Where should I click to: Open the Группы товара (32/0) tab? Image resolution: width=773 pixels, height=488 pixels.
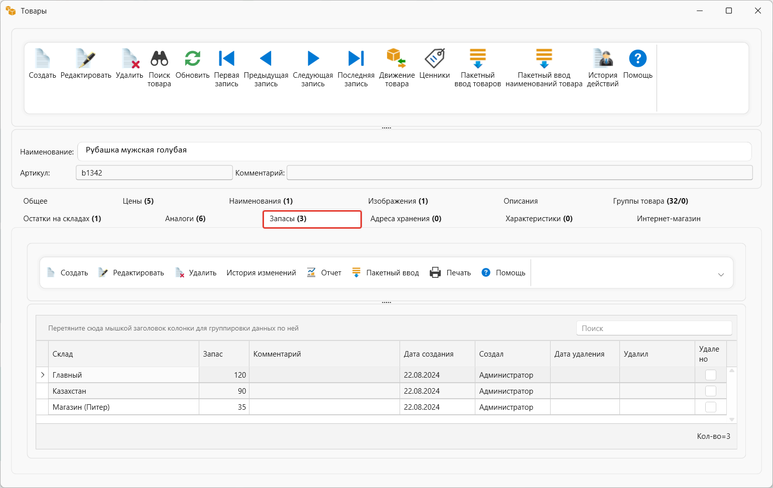click(651, 201)
